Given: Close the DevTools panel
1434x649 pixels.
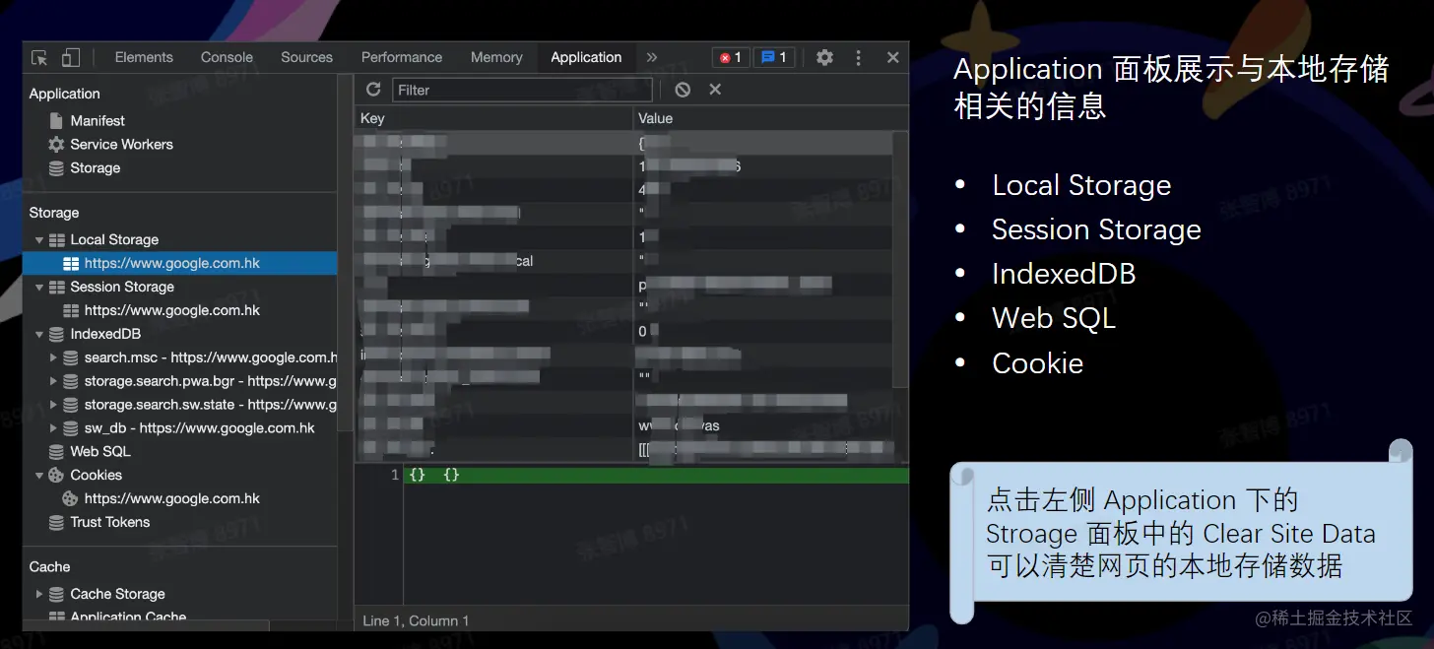Looking at the screenshot, I should (x=893, y=57).
